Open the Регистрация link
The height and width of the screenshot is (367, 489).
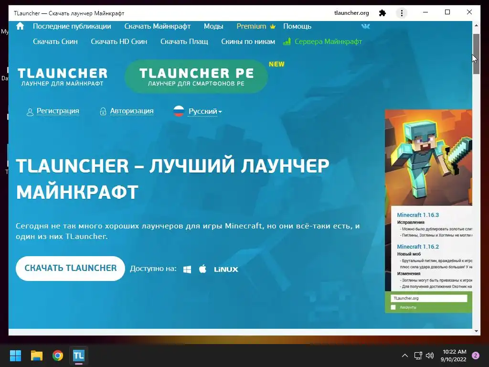click(x=58, y=111)
